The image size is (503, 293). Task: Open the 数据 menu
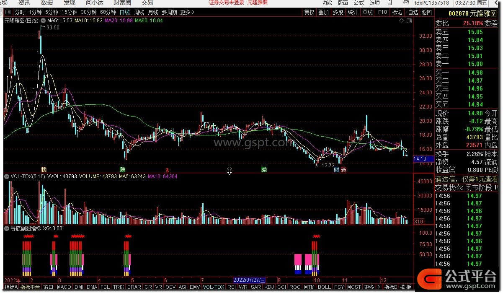[47, 3]
